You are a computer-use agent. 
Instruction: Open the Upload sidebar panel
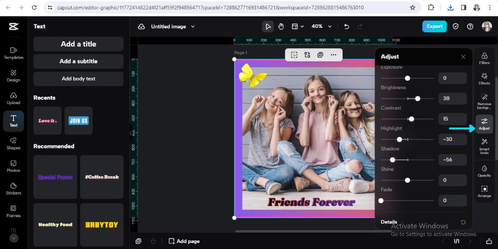pyautogui.click(x=13, y=99)
